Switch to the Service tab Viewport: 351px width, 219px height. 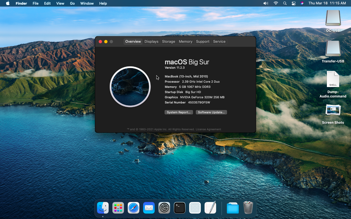click(x=219, y=42)
